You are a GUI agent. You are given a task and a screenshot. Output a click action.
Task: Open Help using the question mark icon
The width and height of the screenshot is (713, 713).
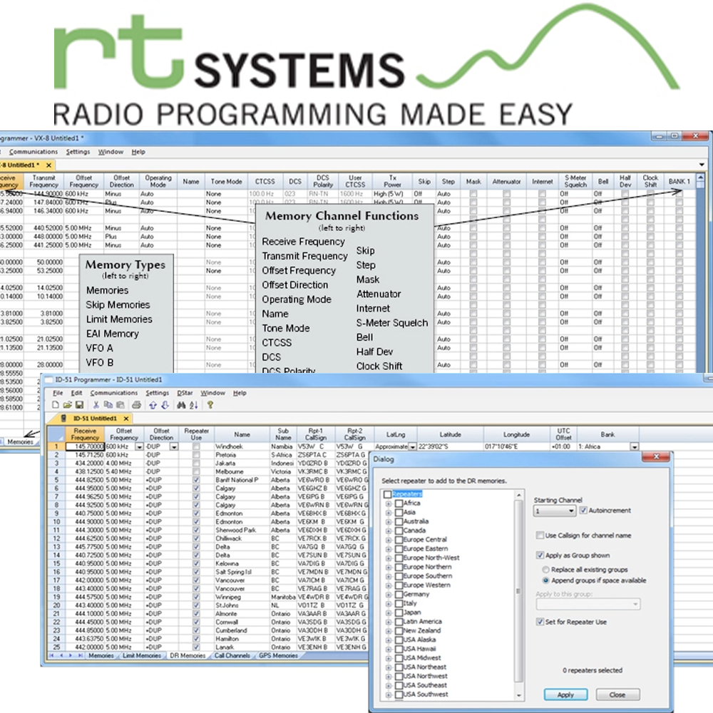click(x=210, y=404)
